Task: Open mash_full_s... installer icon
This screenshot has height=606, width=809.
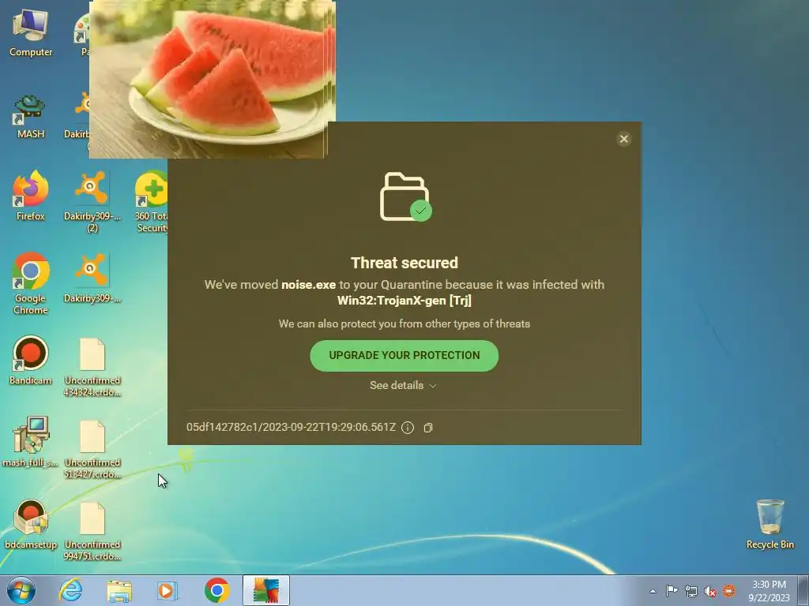Action: [x=31, y=441]
